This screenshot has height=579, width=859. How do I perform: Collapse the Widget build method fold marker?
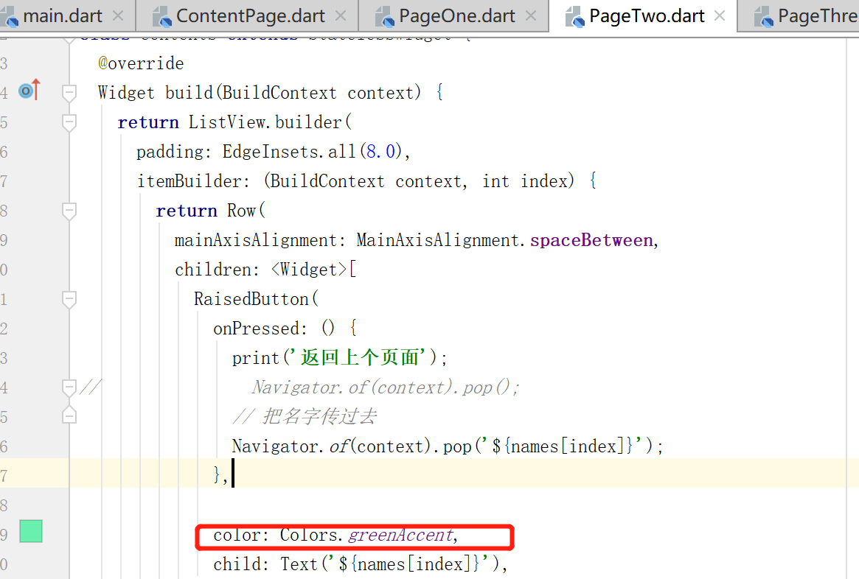tap(69, 93)
